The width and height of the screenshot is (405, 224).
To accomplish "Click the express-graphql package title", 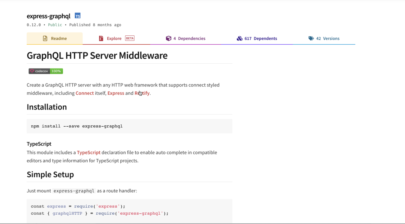I will coord(48,16).
